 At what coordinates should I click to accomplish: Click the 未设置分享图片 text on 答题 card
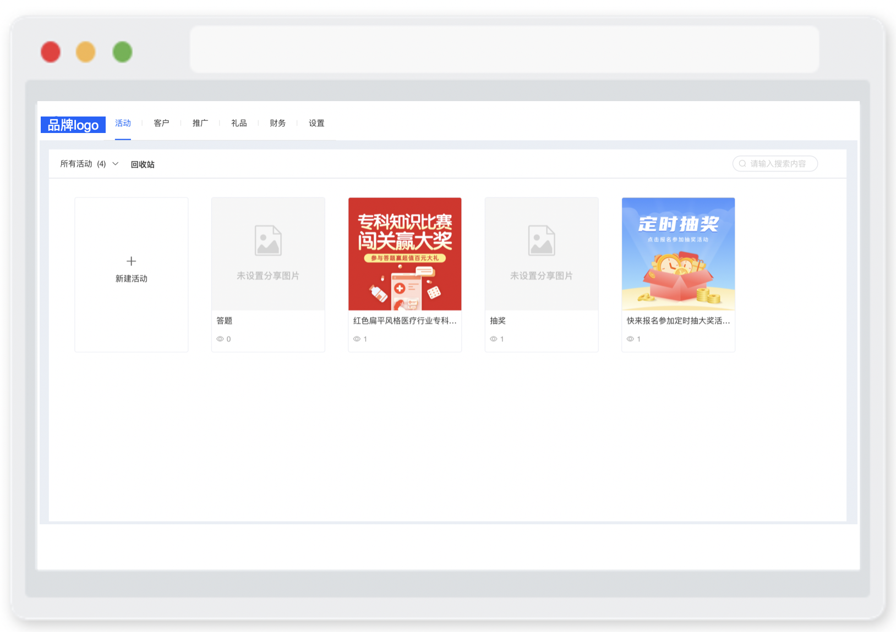[x=268, y=276]
